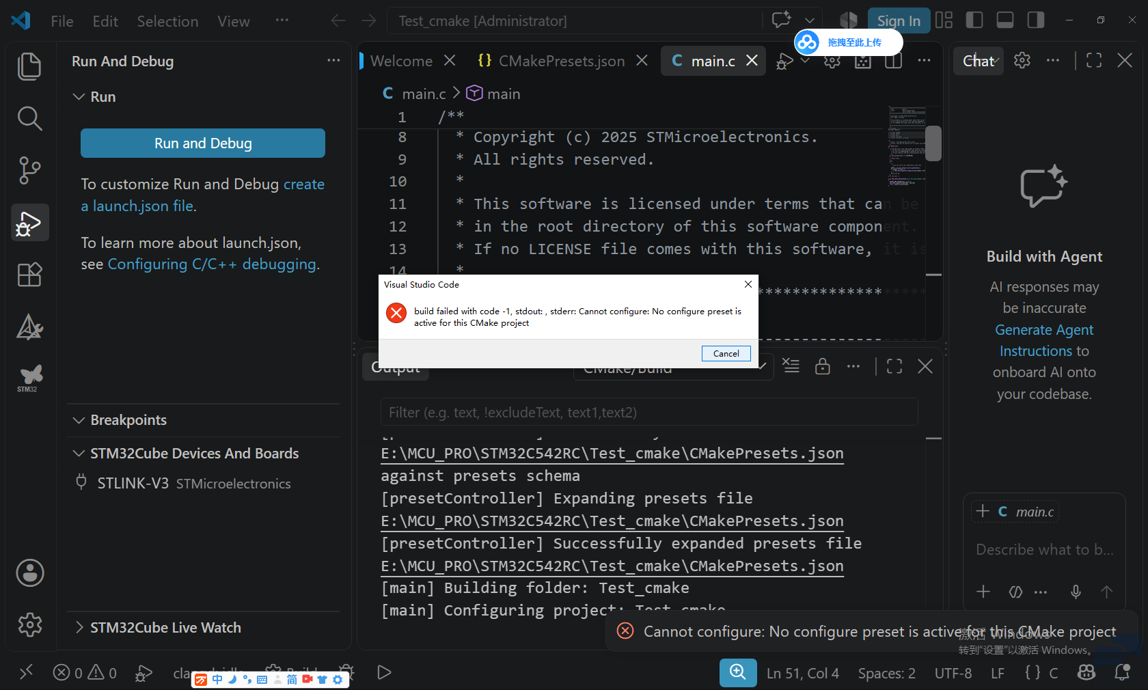Switch to the Welcome tab
Image resolution: width=1148 pixels, height=690 pixels.
click(x=402, y=61)
